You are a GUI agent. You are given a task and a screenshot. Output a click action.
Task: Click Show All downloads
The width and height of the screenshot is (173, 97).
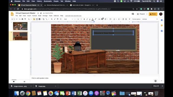click(x=156, y=86)
